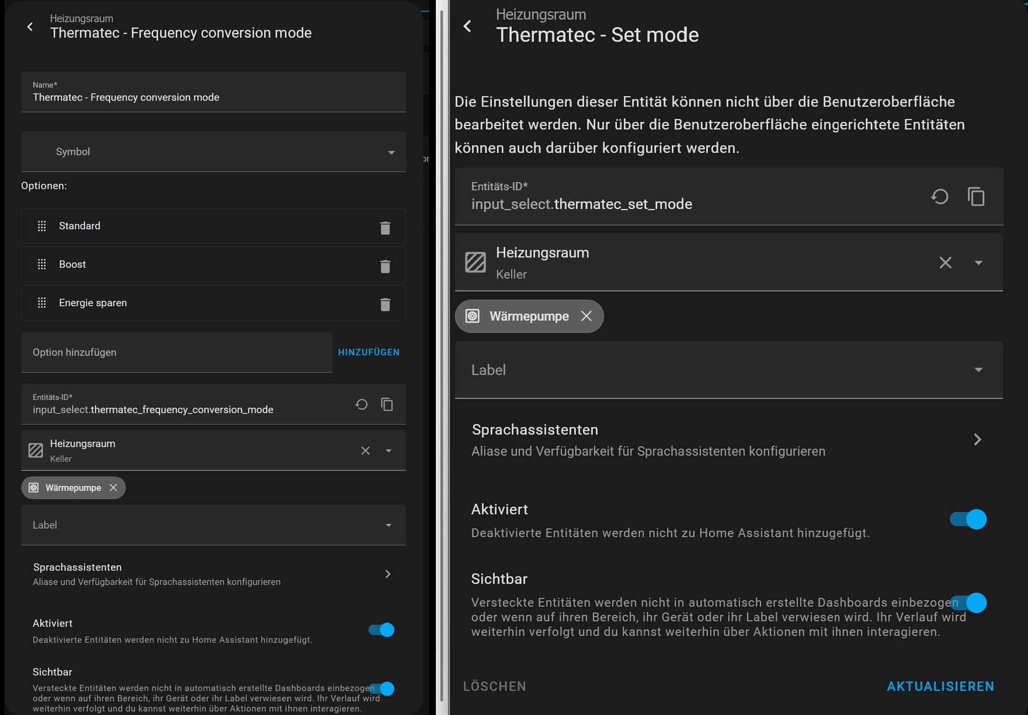Open Heizungsraum area dropdown in Set mode panel

978,263
